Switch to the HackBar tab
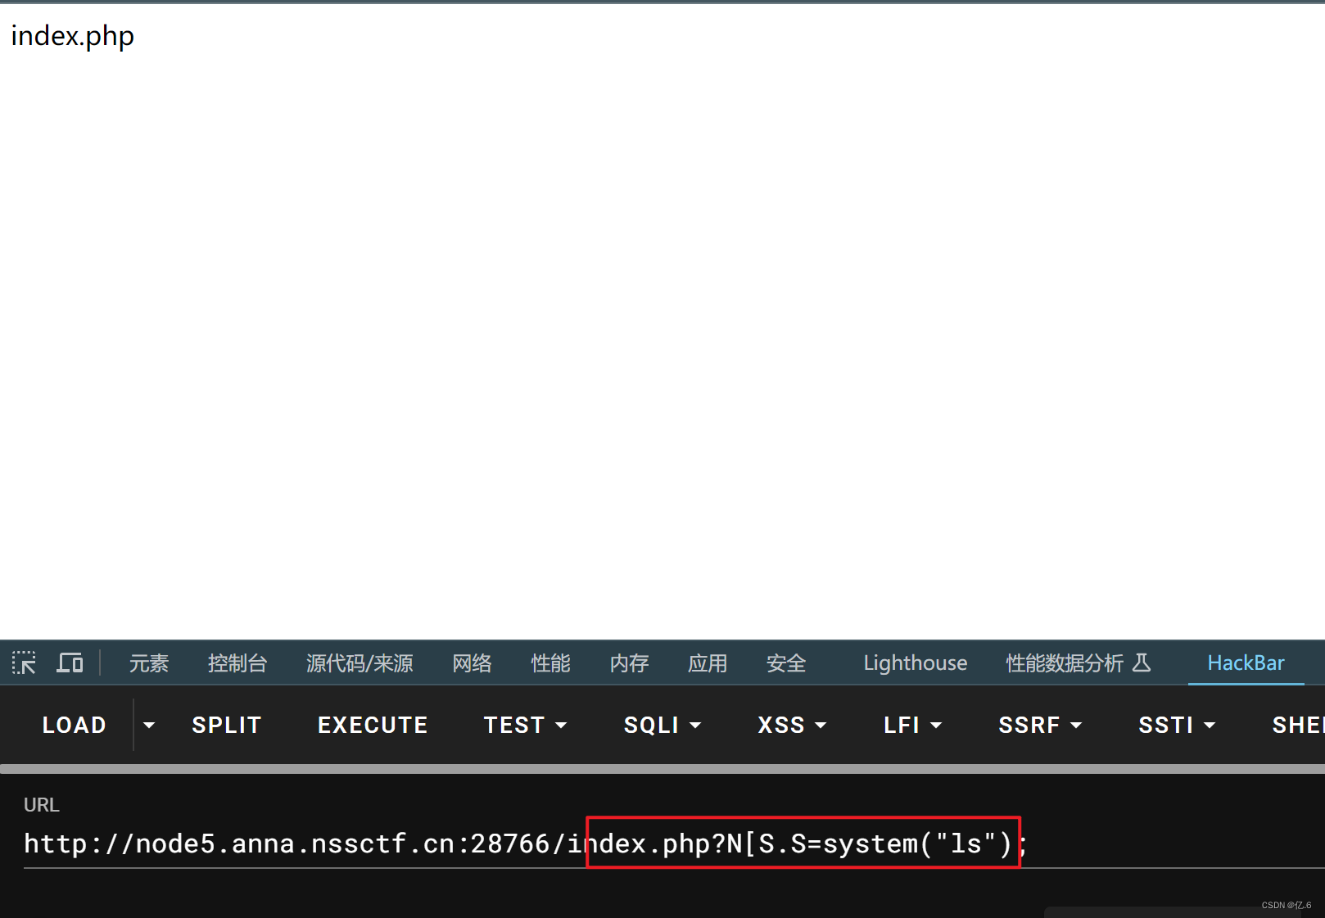This screenshot has height=918, width=1325. coord(1246,662)
